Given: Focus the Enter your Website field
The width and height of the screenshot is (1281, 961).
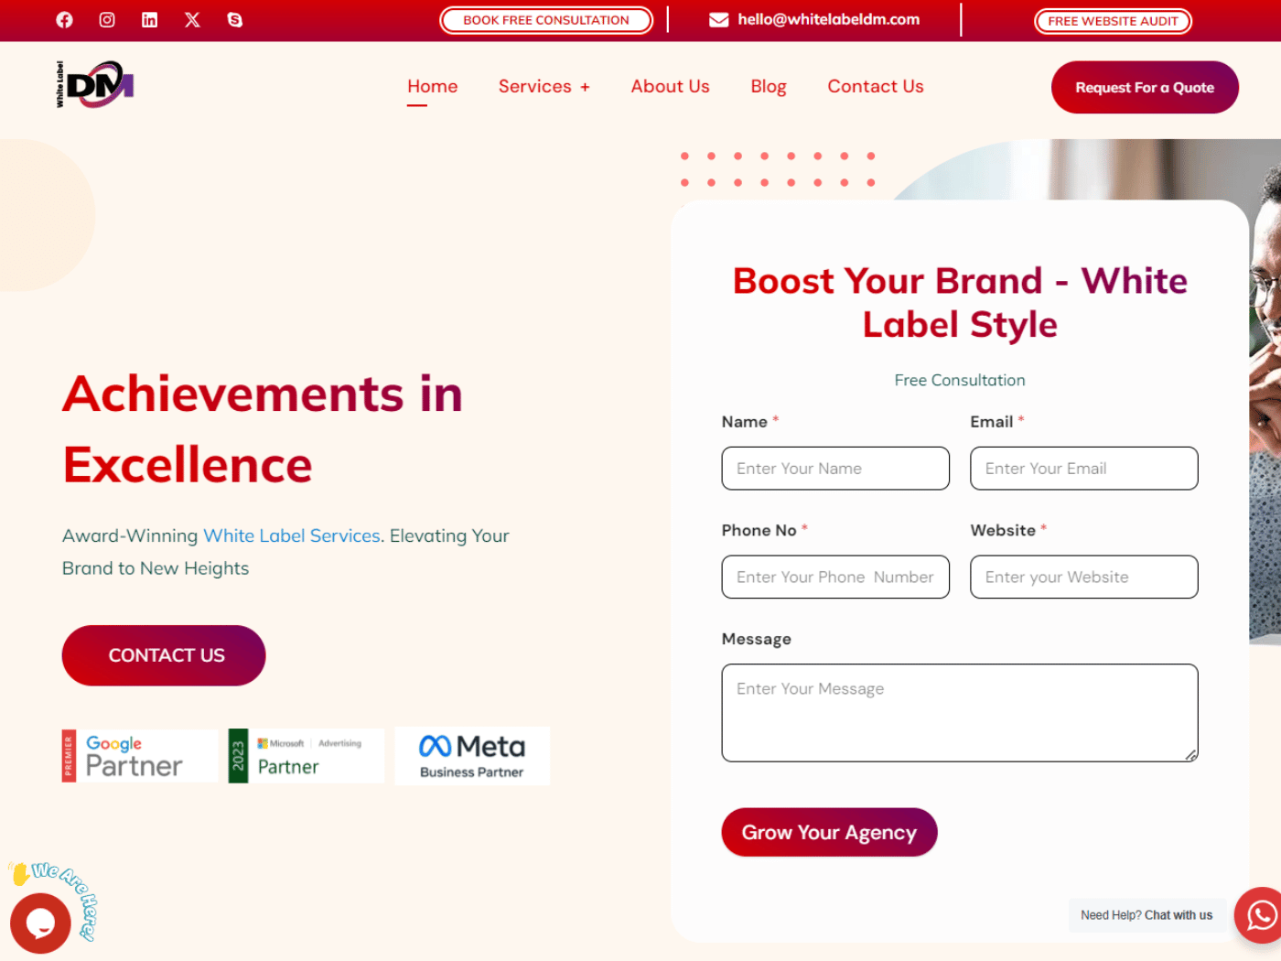Looking at the screenshot, I should pos(1084,577).
